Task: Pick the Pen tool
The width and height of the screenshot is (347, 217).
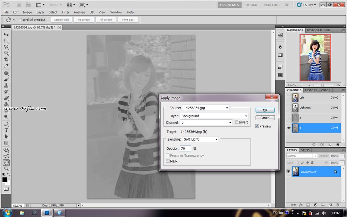Action: click(x=6, y=124)
